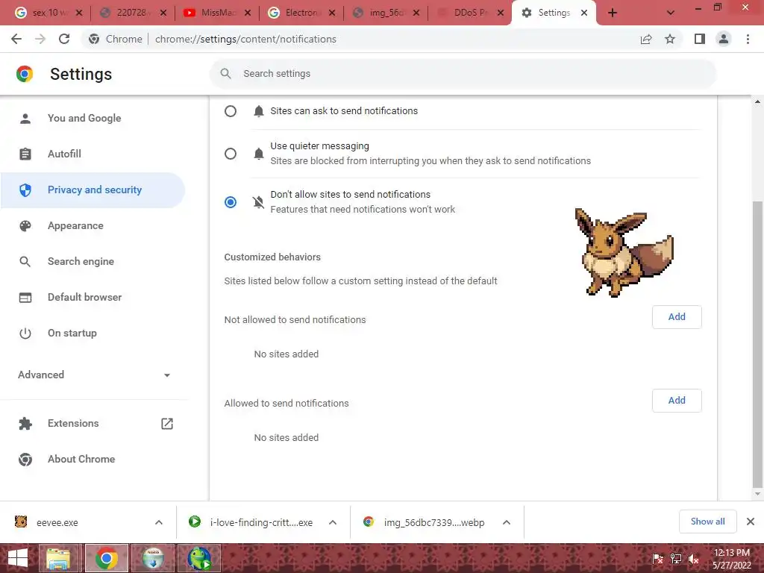Open Privacy and security settings
Image resolution: width=764 pixels, height=573 pixels.
pos(93,190)
